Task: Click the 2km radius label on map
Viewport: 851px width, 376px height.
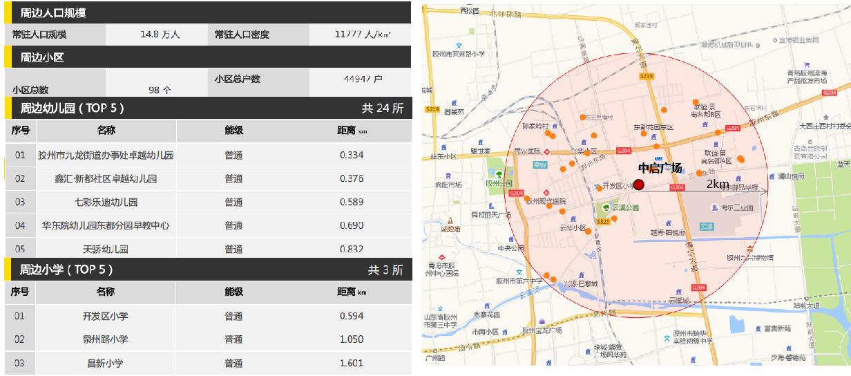Action: (718, 184)
